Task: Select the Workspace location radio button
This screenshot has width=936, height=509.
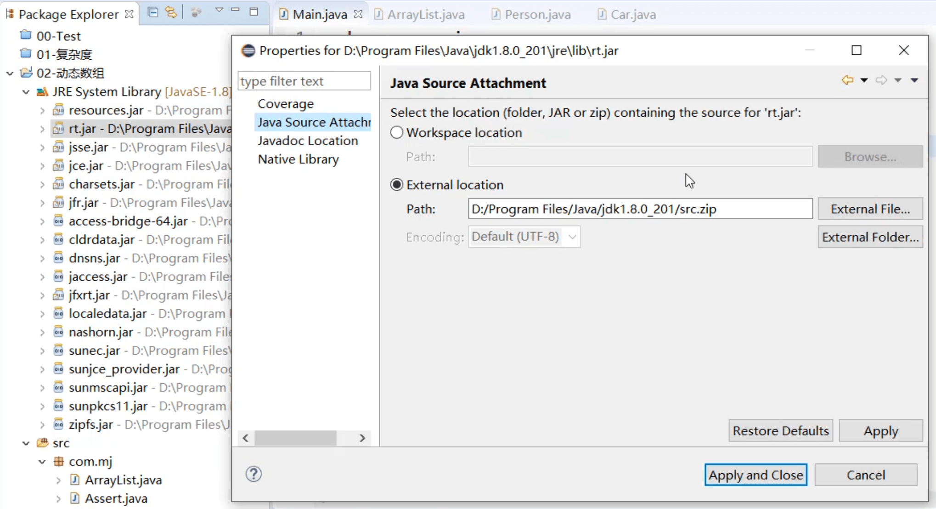Action: pos(397,133)
